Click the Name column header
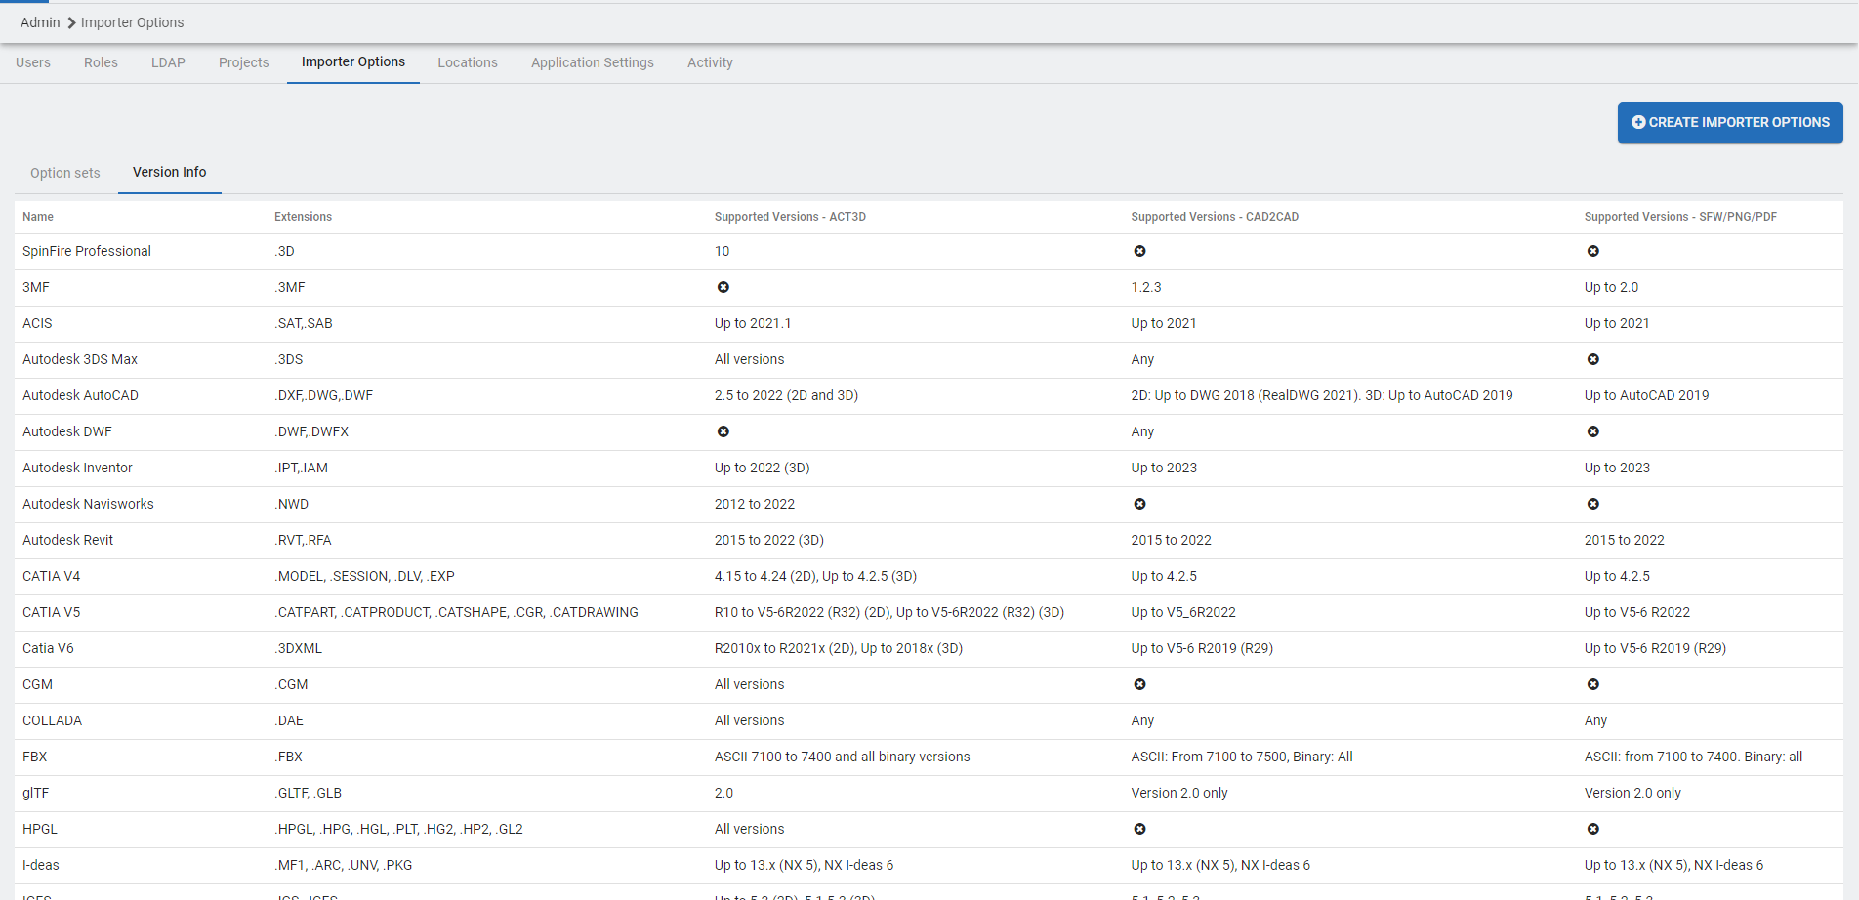Screen dimensions: 1859x900 [x=38, y=217]
